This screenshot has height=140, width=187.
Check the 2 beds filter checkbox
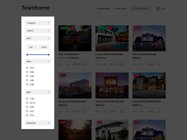(27, 68)
